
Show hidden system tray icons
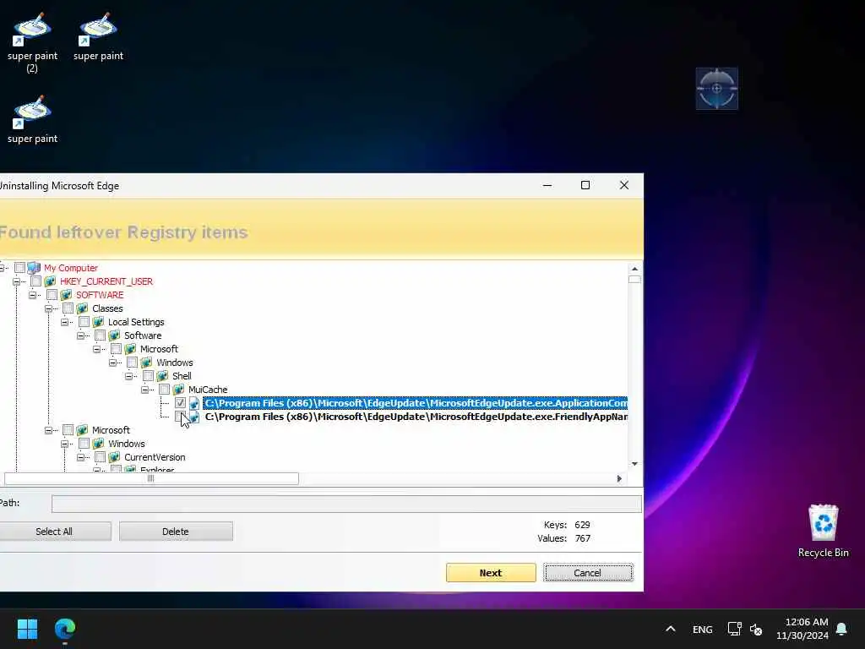(x=670, y=629)
